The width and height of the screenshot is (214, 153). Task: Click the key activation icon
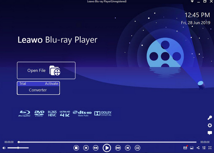(210, 118)
